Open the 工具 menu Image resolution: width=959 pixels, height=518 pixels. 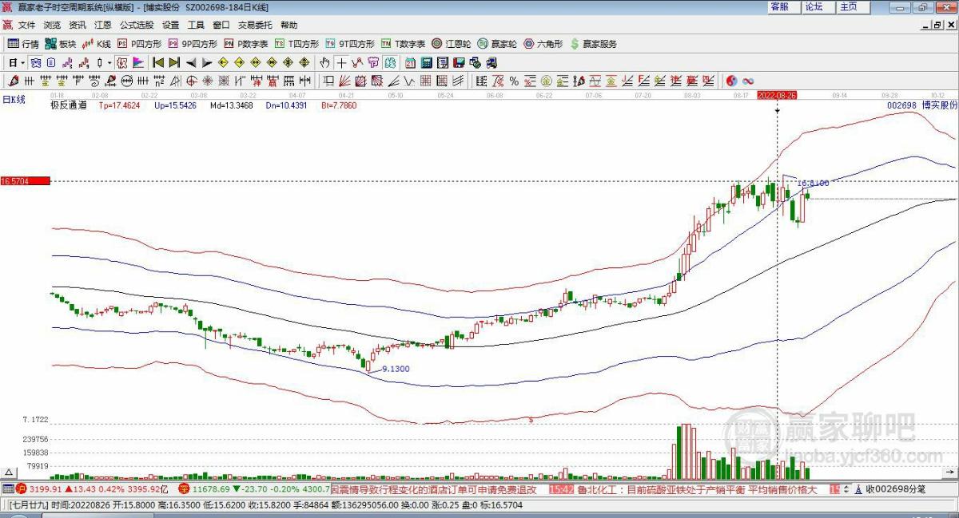pyautogui.click(x=196, y=26)
